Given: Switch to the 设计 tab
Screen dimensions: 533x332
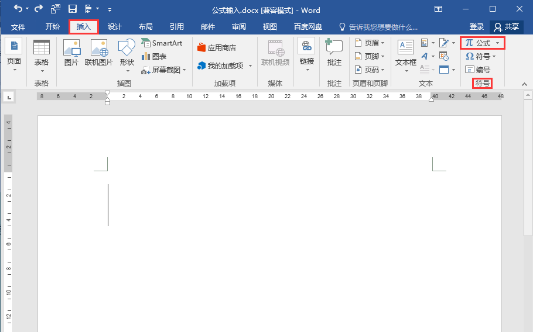Looking at the screenshot, I should click(x=115, y=27).
